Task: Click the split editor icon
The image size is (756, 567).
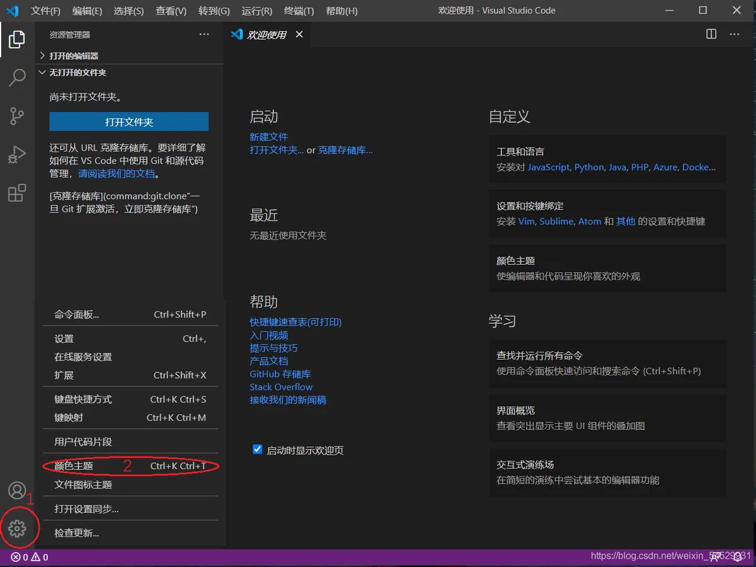Action: (x=711, y=34)
